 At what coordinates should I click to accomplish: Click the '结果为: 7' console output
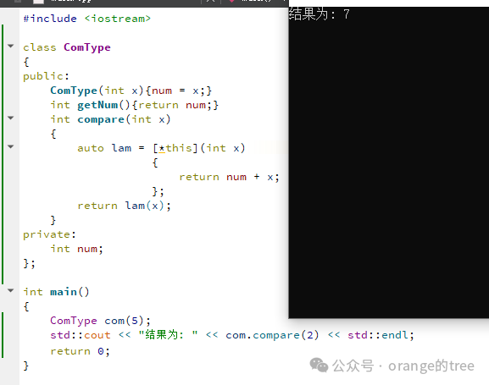(319, 14)
